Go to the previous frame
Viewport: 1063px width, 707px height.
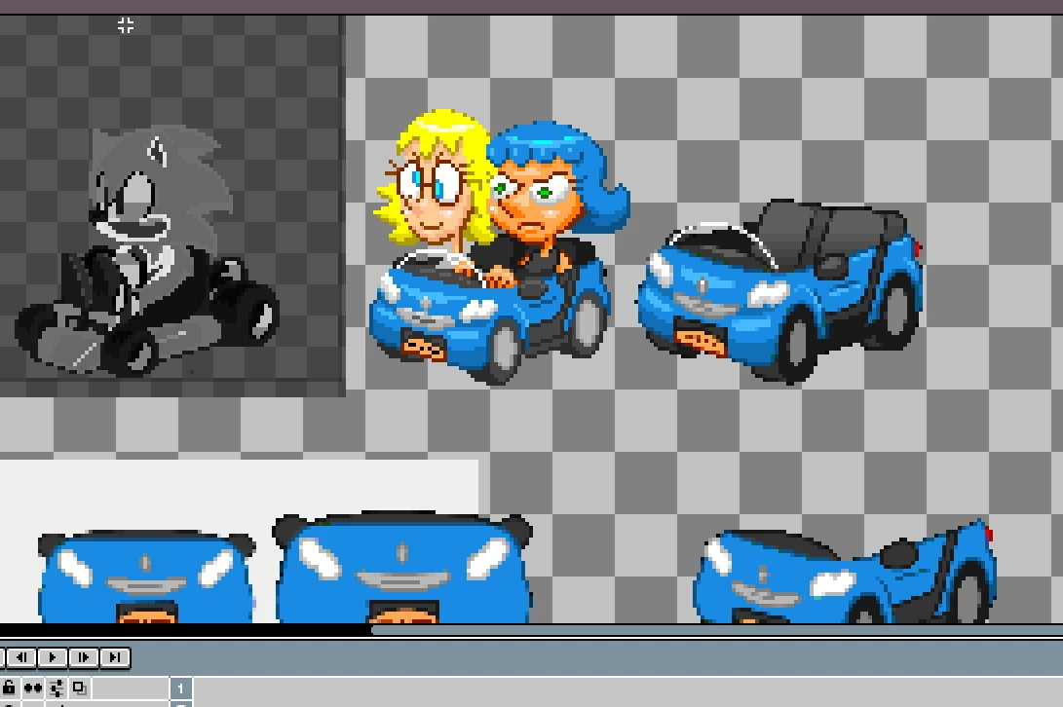tap(21, 656)
